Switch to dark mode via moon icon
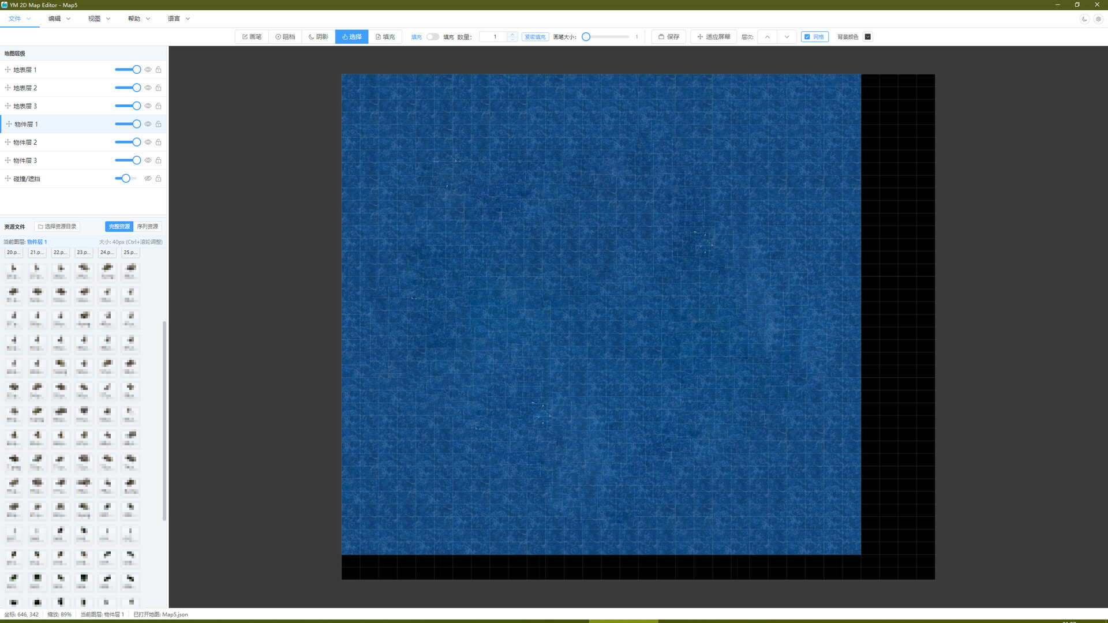Screen dimensions: 1108x623 [1084, 19]
